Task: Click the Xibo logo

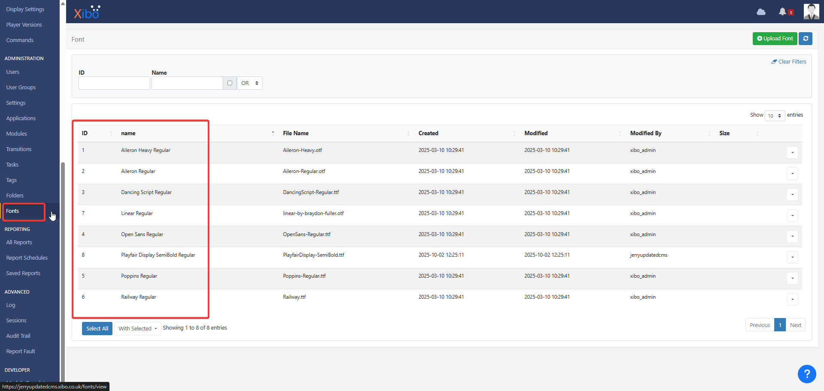Action: pyautogui.click(x=87, y=12)
